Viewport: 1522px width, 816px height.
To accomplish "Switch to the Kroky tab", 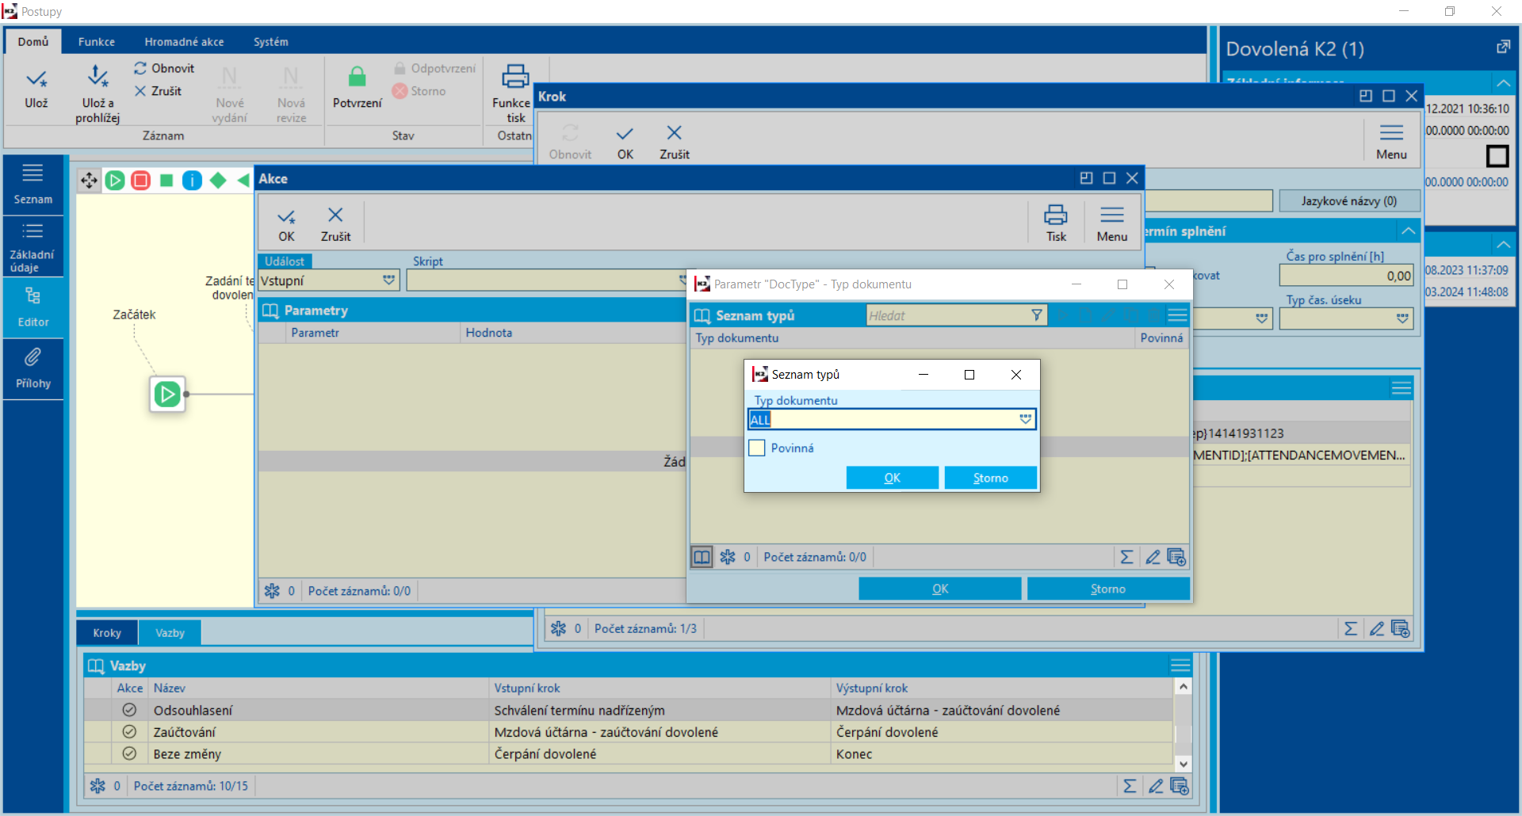I will tap(107, 633).
